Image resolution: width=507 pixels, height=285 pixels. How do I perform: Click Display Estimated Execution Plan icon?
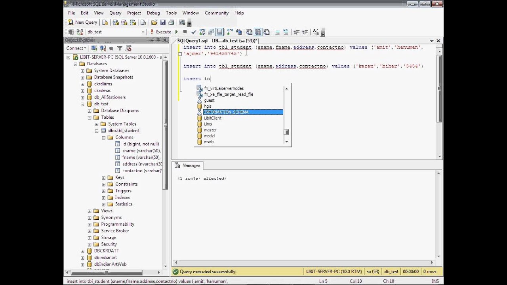click(x=202, y=32)
